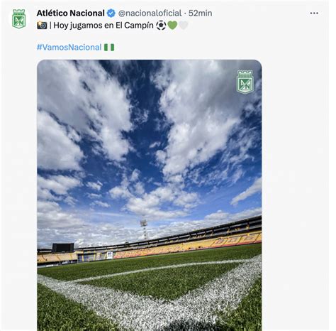The height and width of the screenshot is (331, 336).
Task: Open the @nacionaloficial handle link
Action: coord(150,13)
